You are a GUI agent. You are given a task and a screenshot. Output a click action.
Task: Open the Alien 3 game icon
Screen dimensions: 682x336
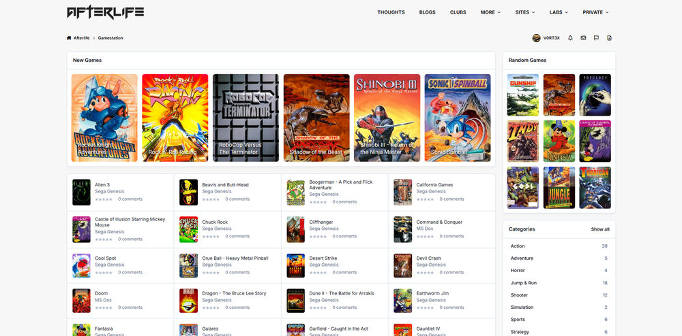pos(81,192)
